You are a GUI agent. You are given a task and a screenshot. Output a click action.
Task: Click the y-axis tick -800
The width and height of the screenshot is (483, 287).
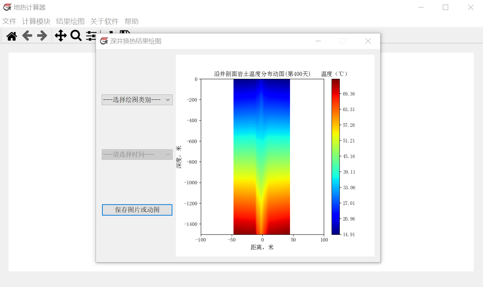(192, 162)
